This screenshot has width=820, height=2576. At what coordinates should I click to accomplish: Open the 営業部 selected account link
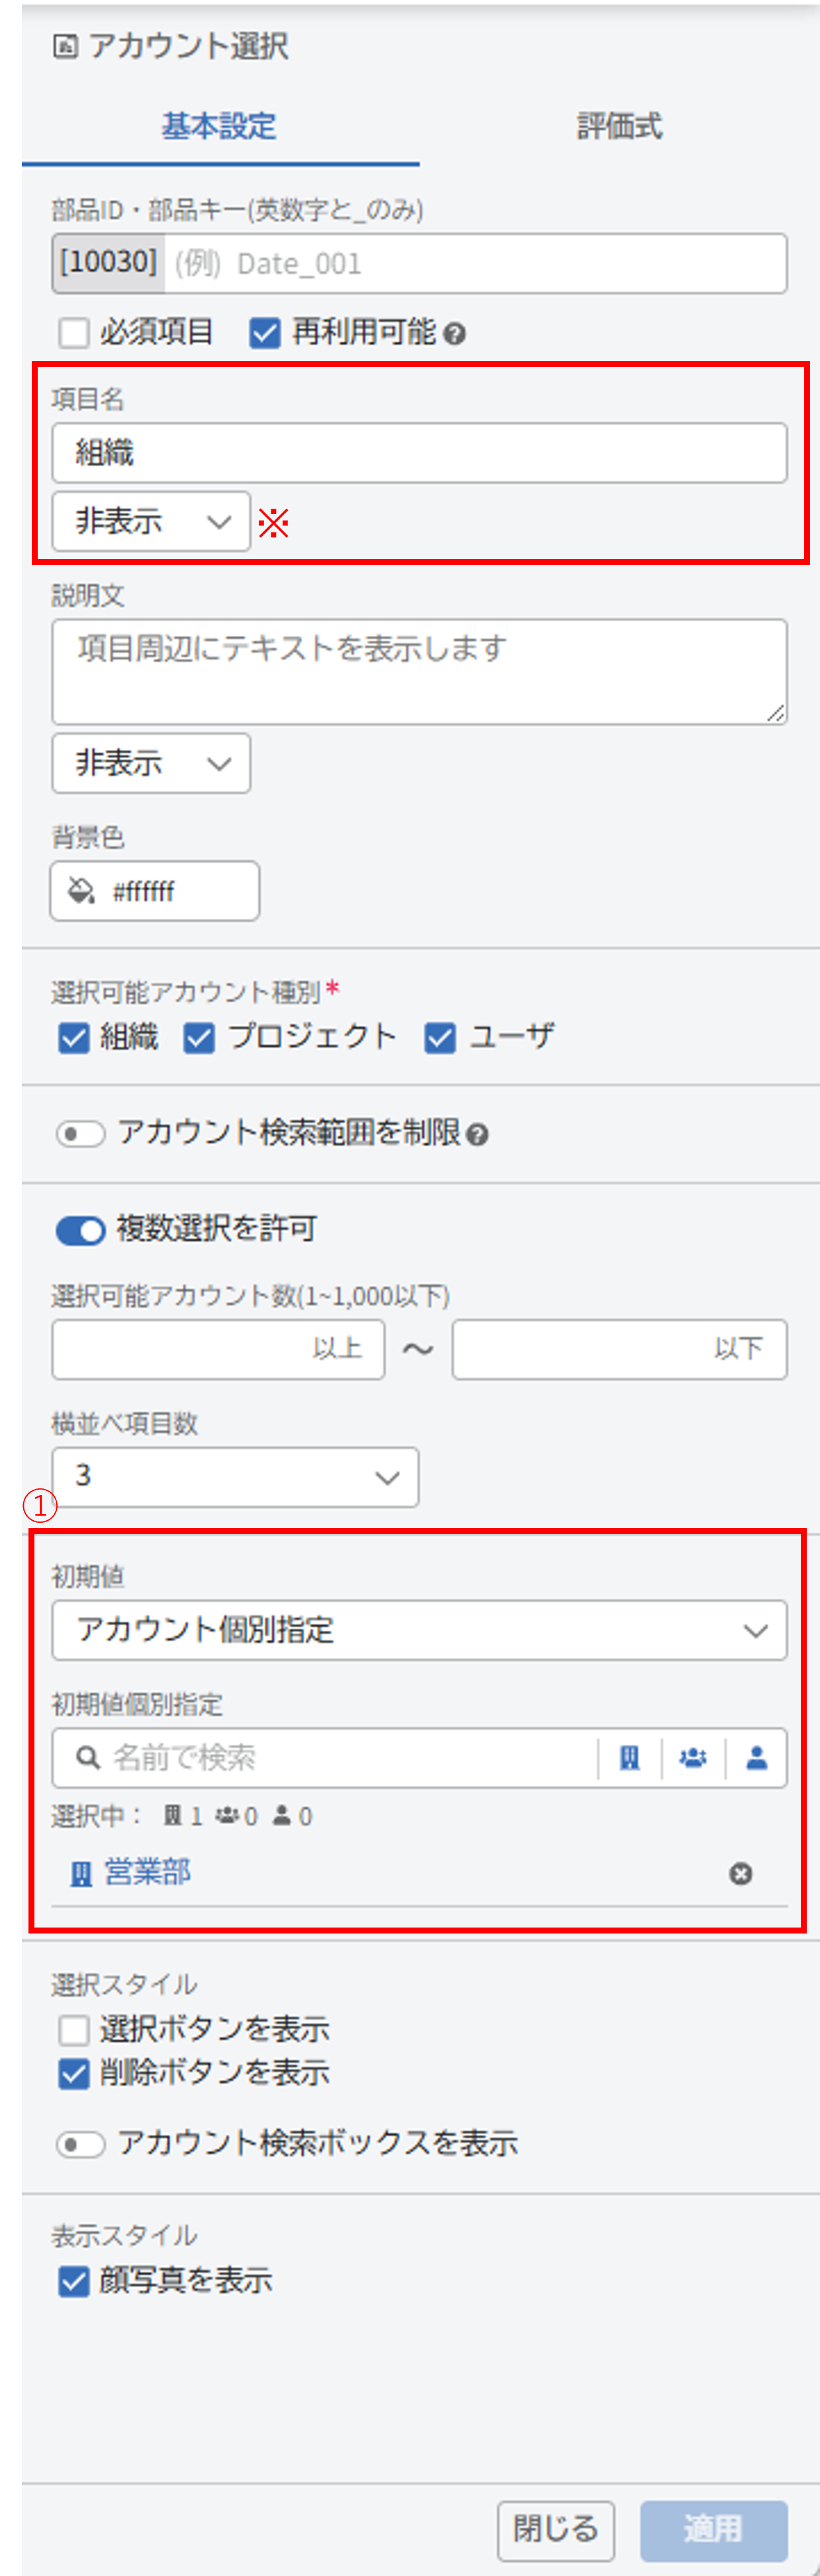click(148, 1872)
